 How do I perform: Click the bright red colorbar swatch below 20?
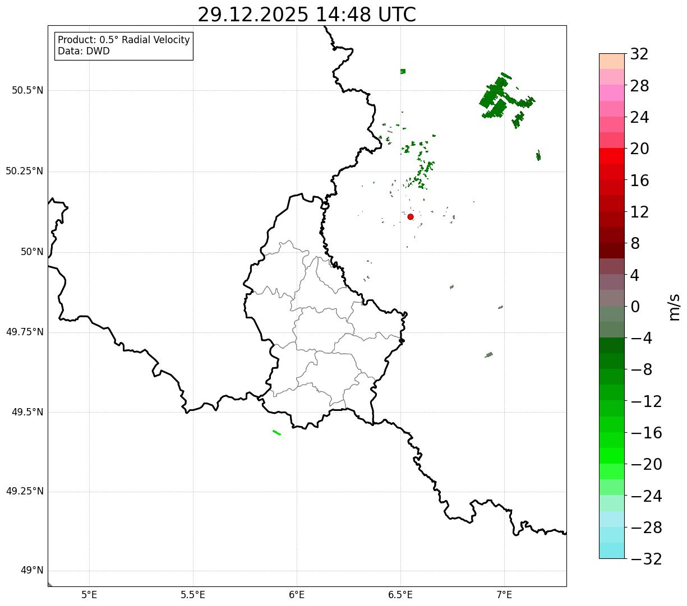point(612,156)
